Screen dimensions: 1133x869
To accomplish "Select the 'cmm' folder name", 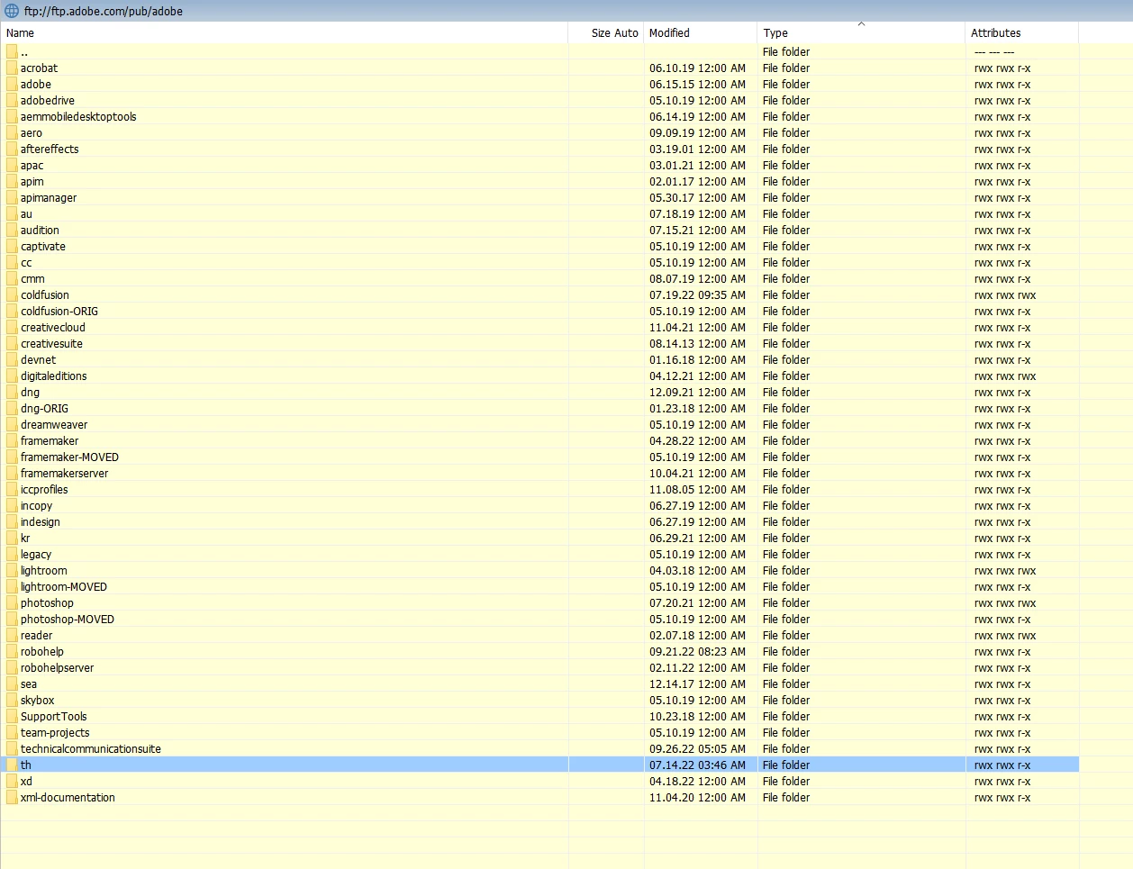I will 32,278.
